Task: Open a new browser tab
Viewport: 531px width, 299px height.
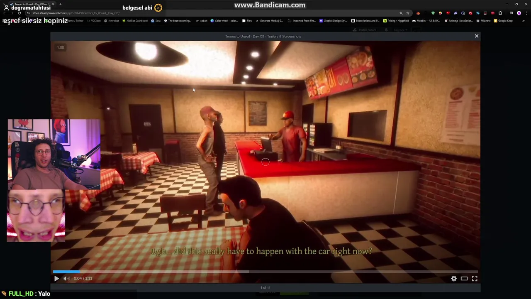Action: pos(61,4)
